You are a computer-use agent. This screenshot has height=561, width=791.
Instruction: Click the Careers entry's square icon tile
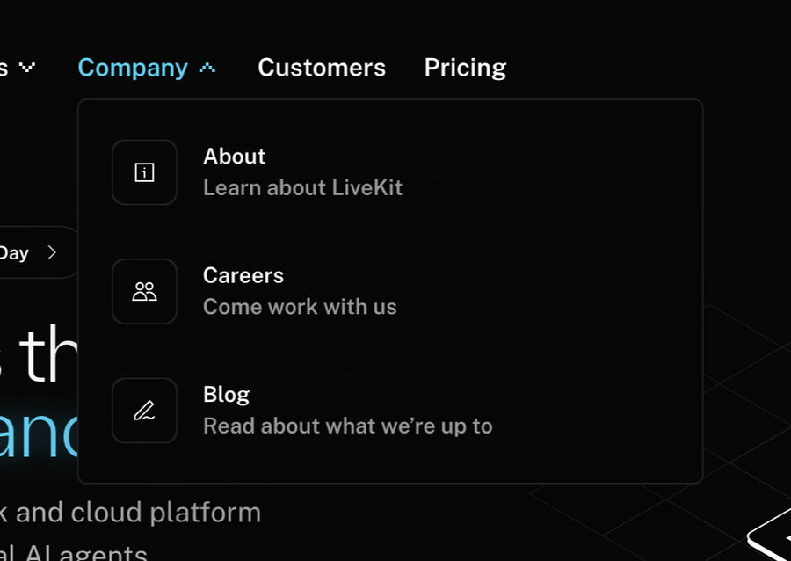tap(144, 291)
